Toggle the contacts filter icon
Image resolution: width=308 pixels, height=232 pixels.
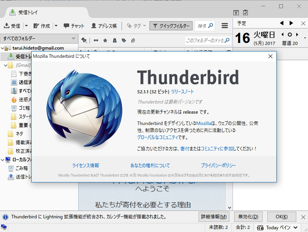pos(115,41)
